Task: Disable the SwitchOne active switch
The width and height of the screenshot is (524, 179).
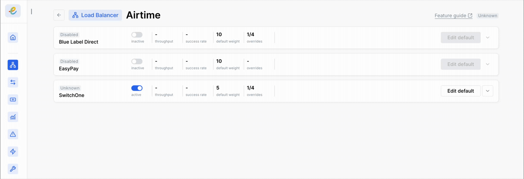Action: [x=137, y=88]
